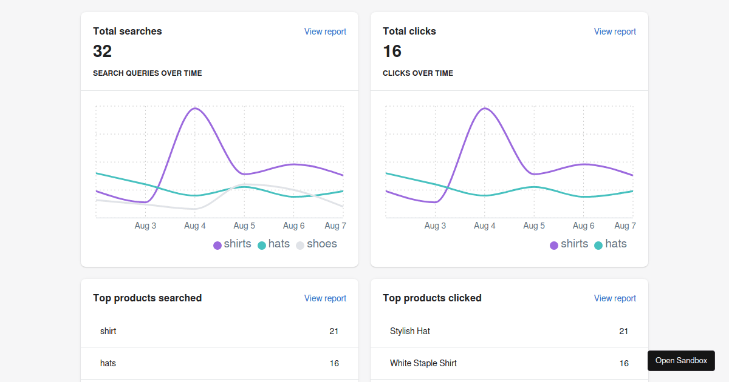Toggle the shirts series in searches chart legend
Image resolution: width=729 pixels, height=382 pixels.
pos(232,244)
